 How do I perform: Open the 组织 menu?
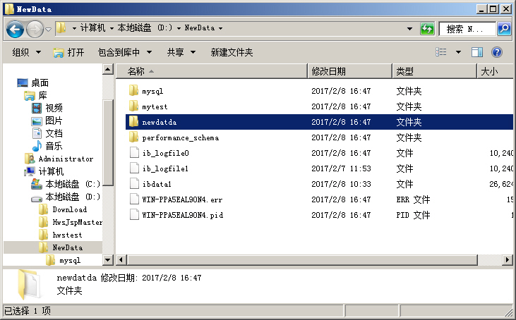pyautogui.click(x=26, y=52)
